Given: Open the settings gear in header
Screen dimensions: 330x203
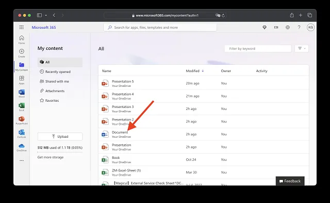Looking at the screenshot, I should (x=288, y=27).
